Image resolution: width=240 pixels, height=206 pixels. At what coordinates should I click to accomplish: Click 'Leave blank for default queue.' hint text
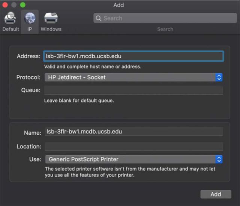(79, 101)
